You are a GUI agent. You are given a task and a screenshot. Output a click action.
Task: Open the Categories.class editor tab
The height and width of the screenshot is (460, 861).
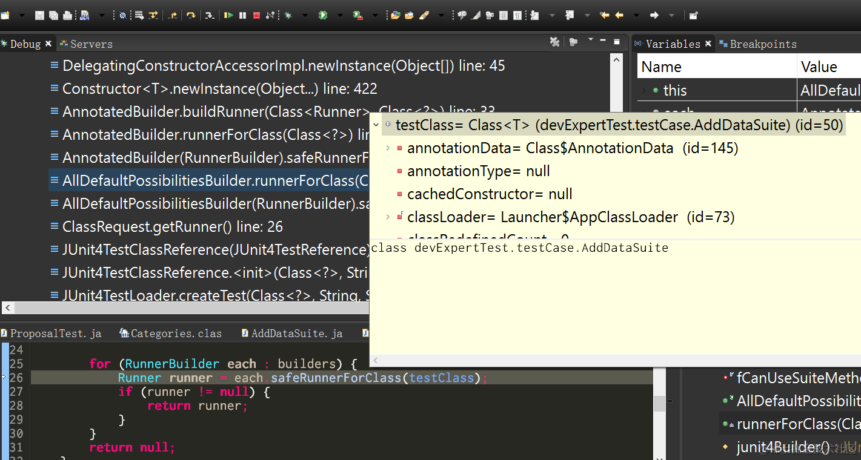(171, 333)
